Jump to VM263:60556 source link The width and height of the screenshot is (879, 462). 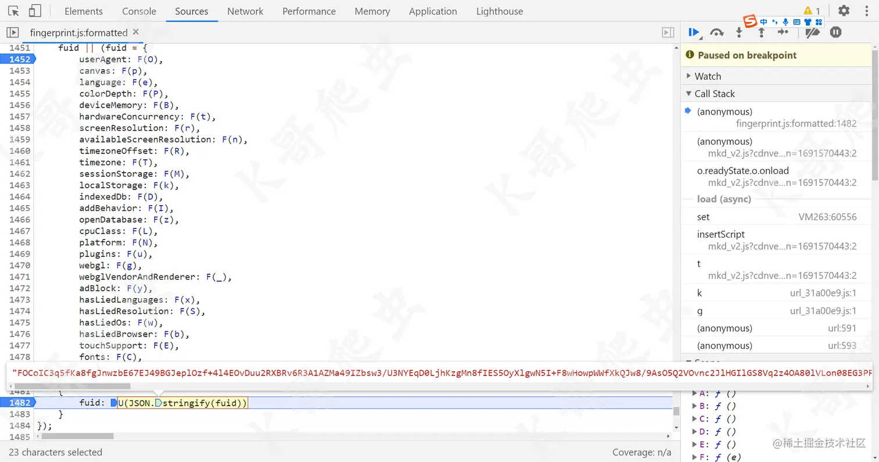827,217
